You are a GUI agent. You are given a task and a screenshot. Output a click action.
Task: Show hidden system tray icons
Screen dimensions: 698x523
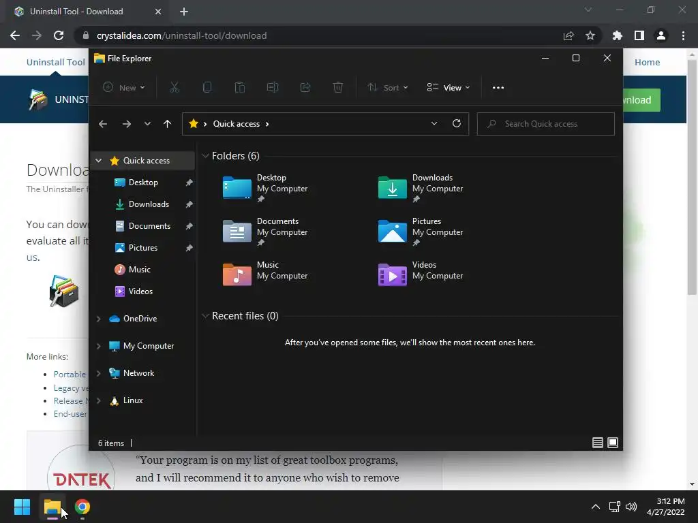pos(596,507)
